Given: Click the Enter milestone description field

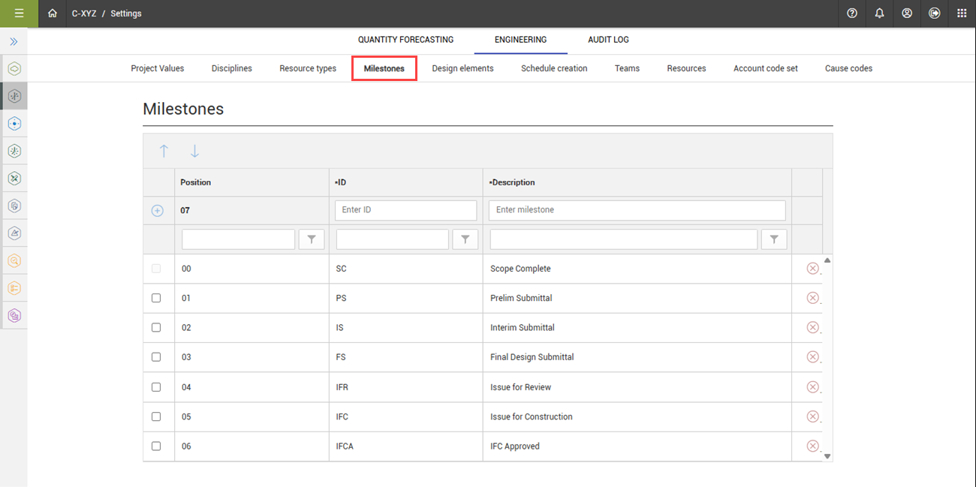Looking at the screenshot, I should pos(637,210).
